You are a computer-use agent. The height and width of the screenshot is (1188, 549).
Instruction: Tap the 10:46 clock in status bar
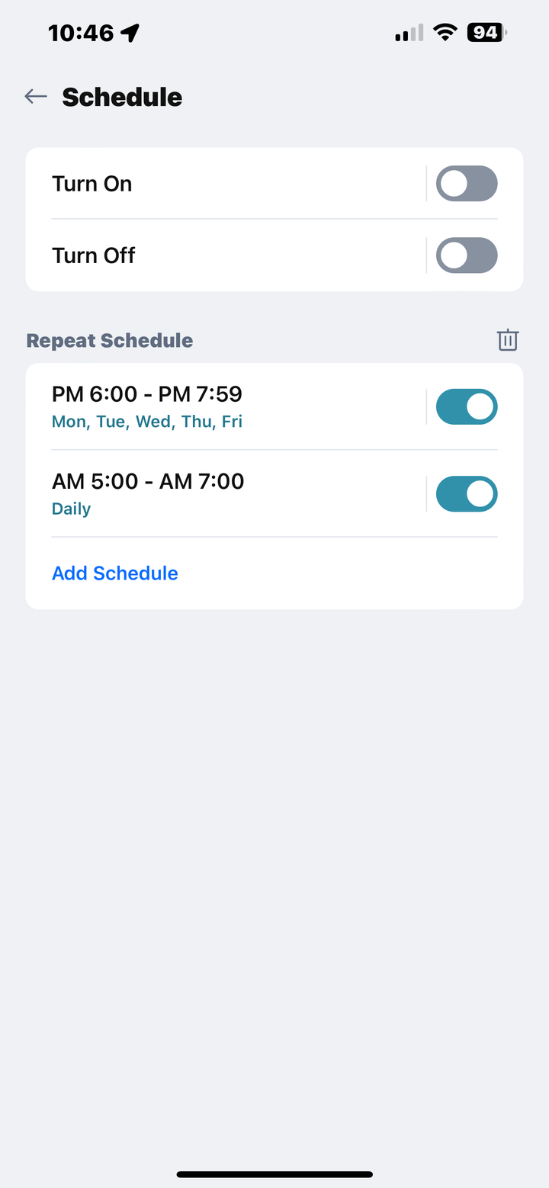point(81,33)
